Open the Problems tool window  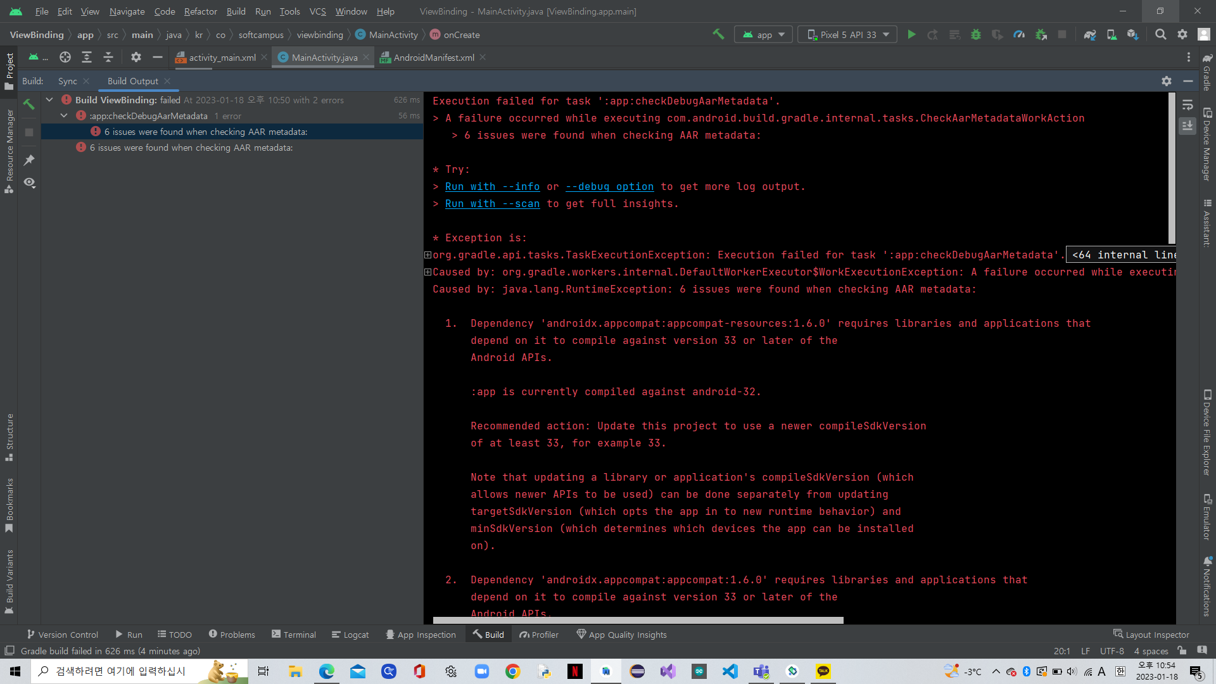coord(231,635)
